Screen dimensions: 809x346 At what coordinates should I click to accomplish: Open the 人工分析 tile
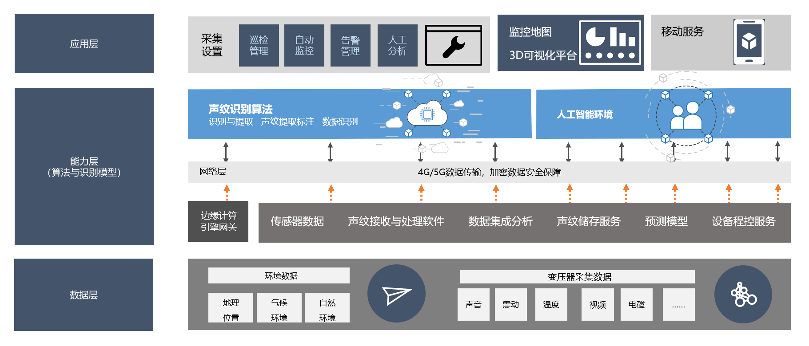397,45
